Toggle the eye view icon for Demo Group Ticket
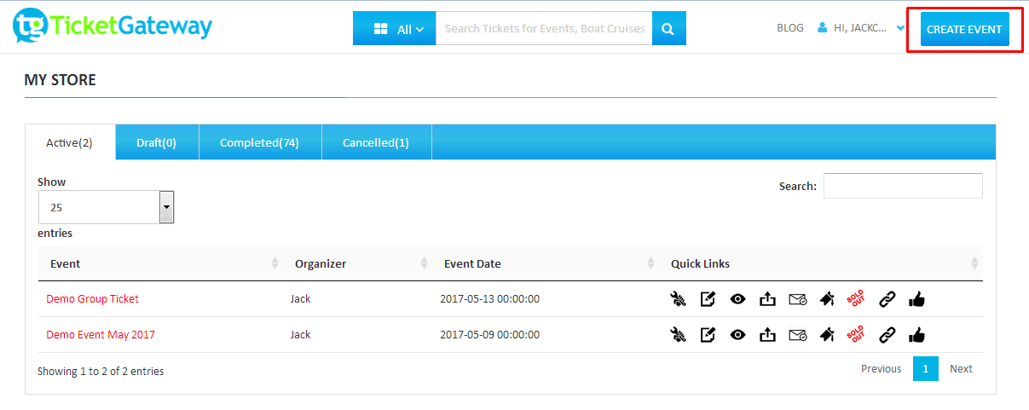The image size is (1029, 410). click(x=737, y=299)
